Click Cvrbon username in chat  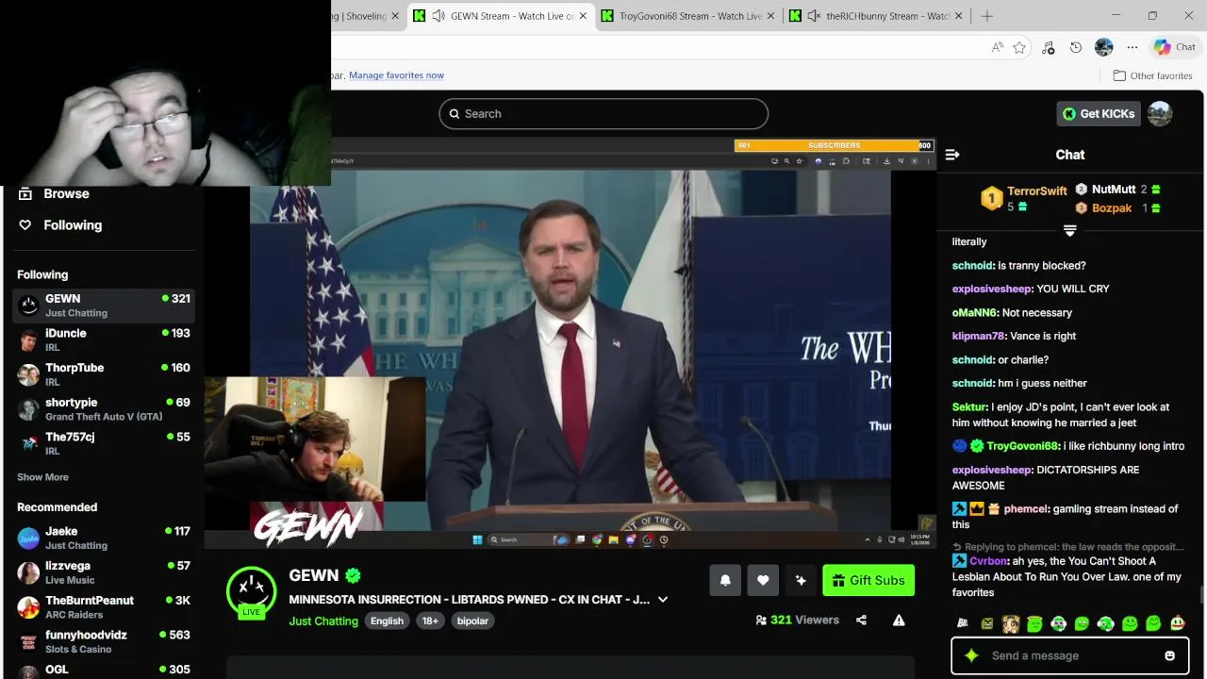[989, 561]
